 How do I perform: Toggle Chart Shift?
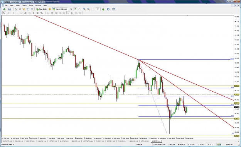[98, 9]
